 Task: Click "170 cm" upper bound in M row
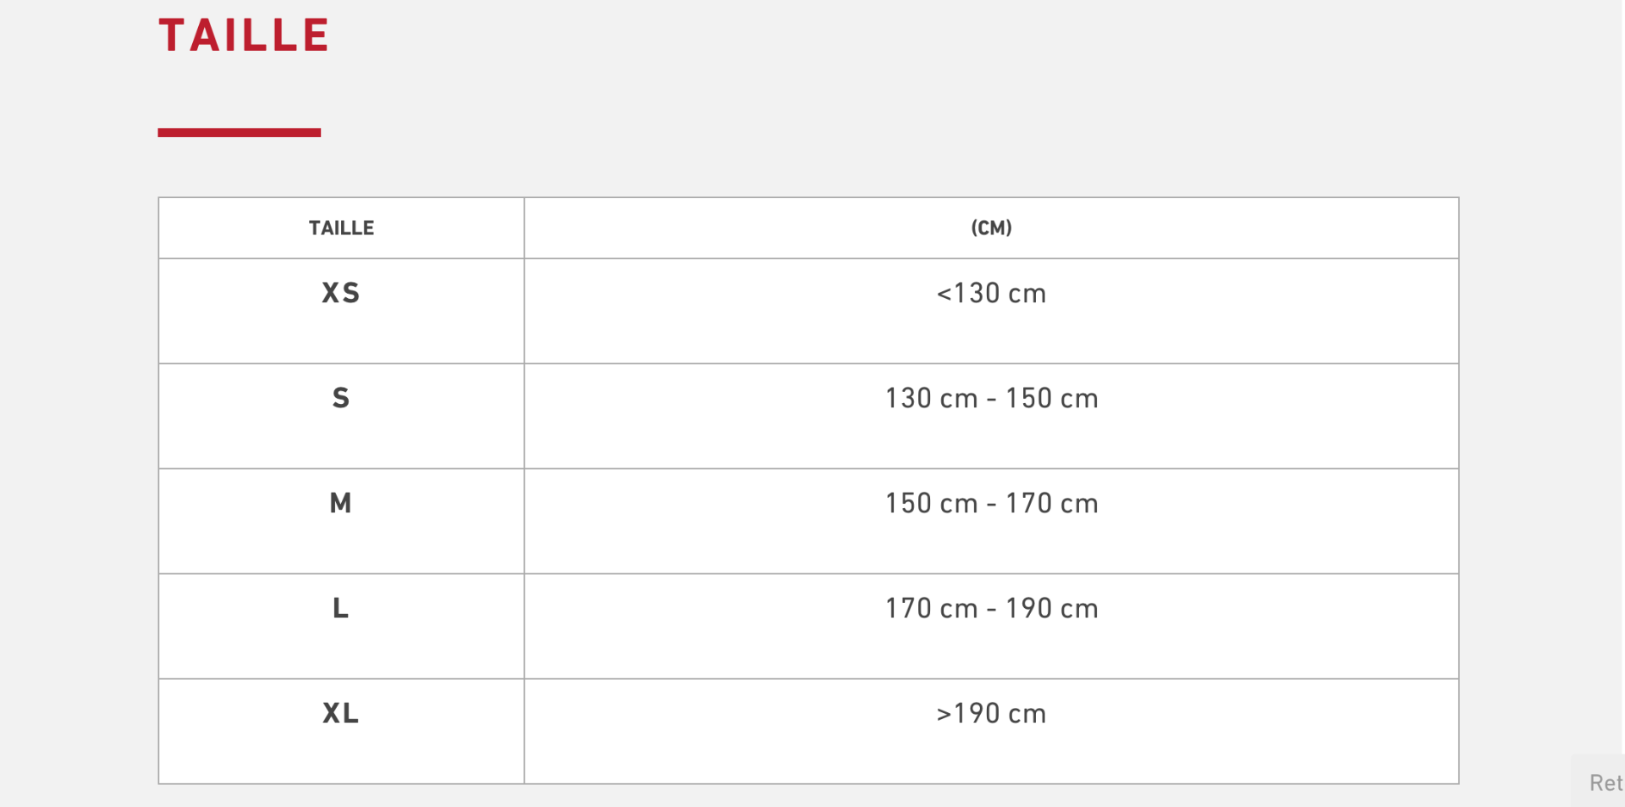pyautogui.click(x=1052, y=503)
